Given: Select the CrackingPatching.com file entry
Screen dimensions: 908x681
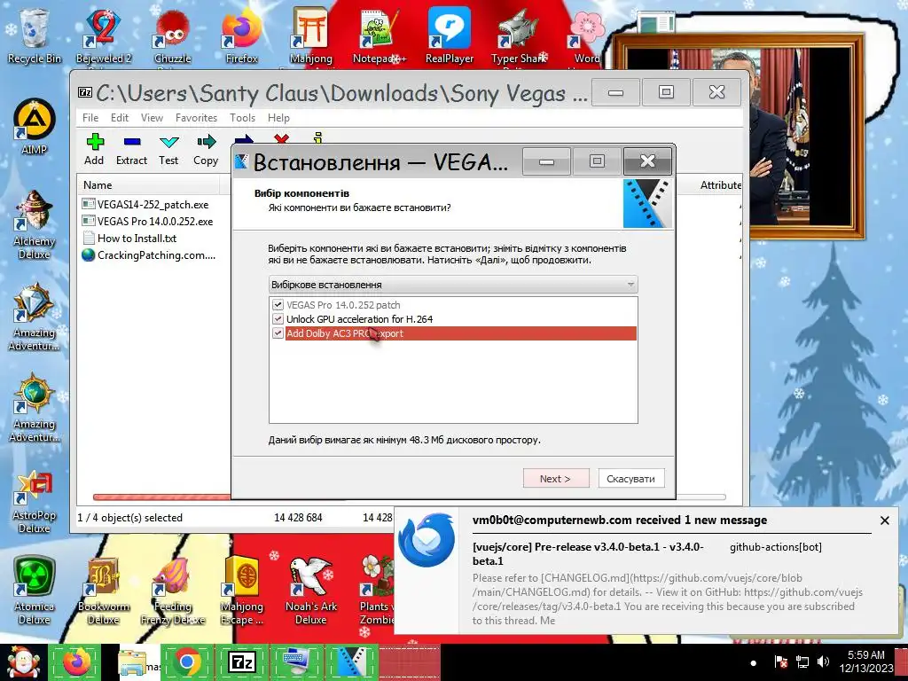Looking at the screenshot, I should (149, 254).
